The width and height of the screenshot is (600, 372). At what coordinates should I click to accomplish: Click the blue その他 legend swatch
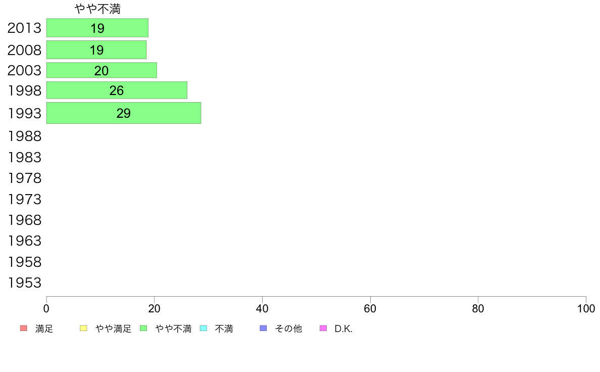point(263,329)
